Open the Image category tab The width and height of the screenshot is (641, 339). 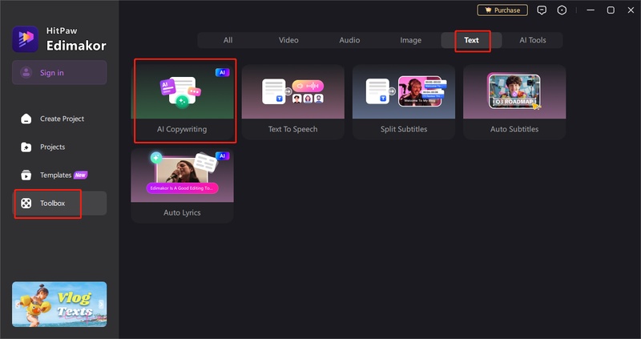coord(410,40)
